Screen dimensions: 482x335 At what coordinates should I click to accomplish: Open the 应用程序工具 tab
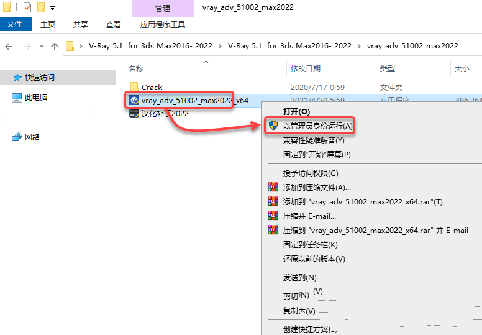tap(163, 25)
